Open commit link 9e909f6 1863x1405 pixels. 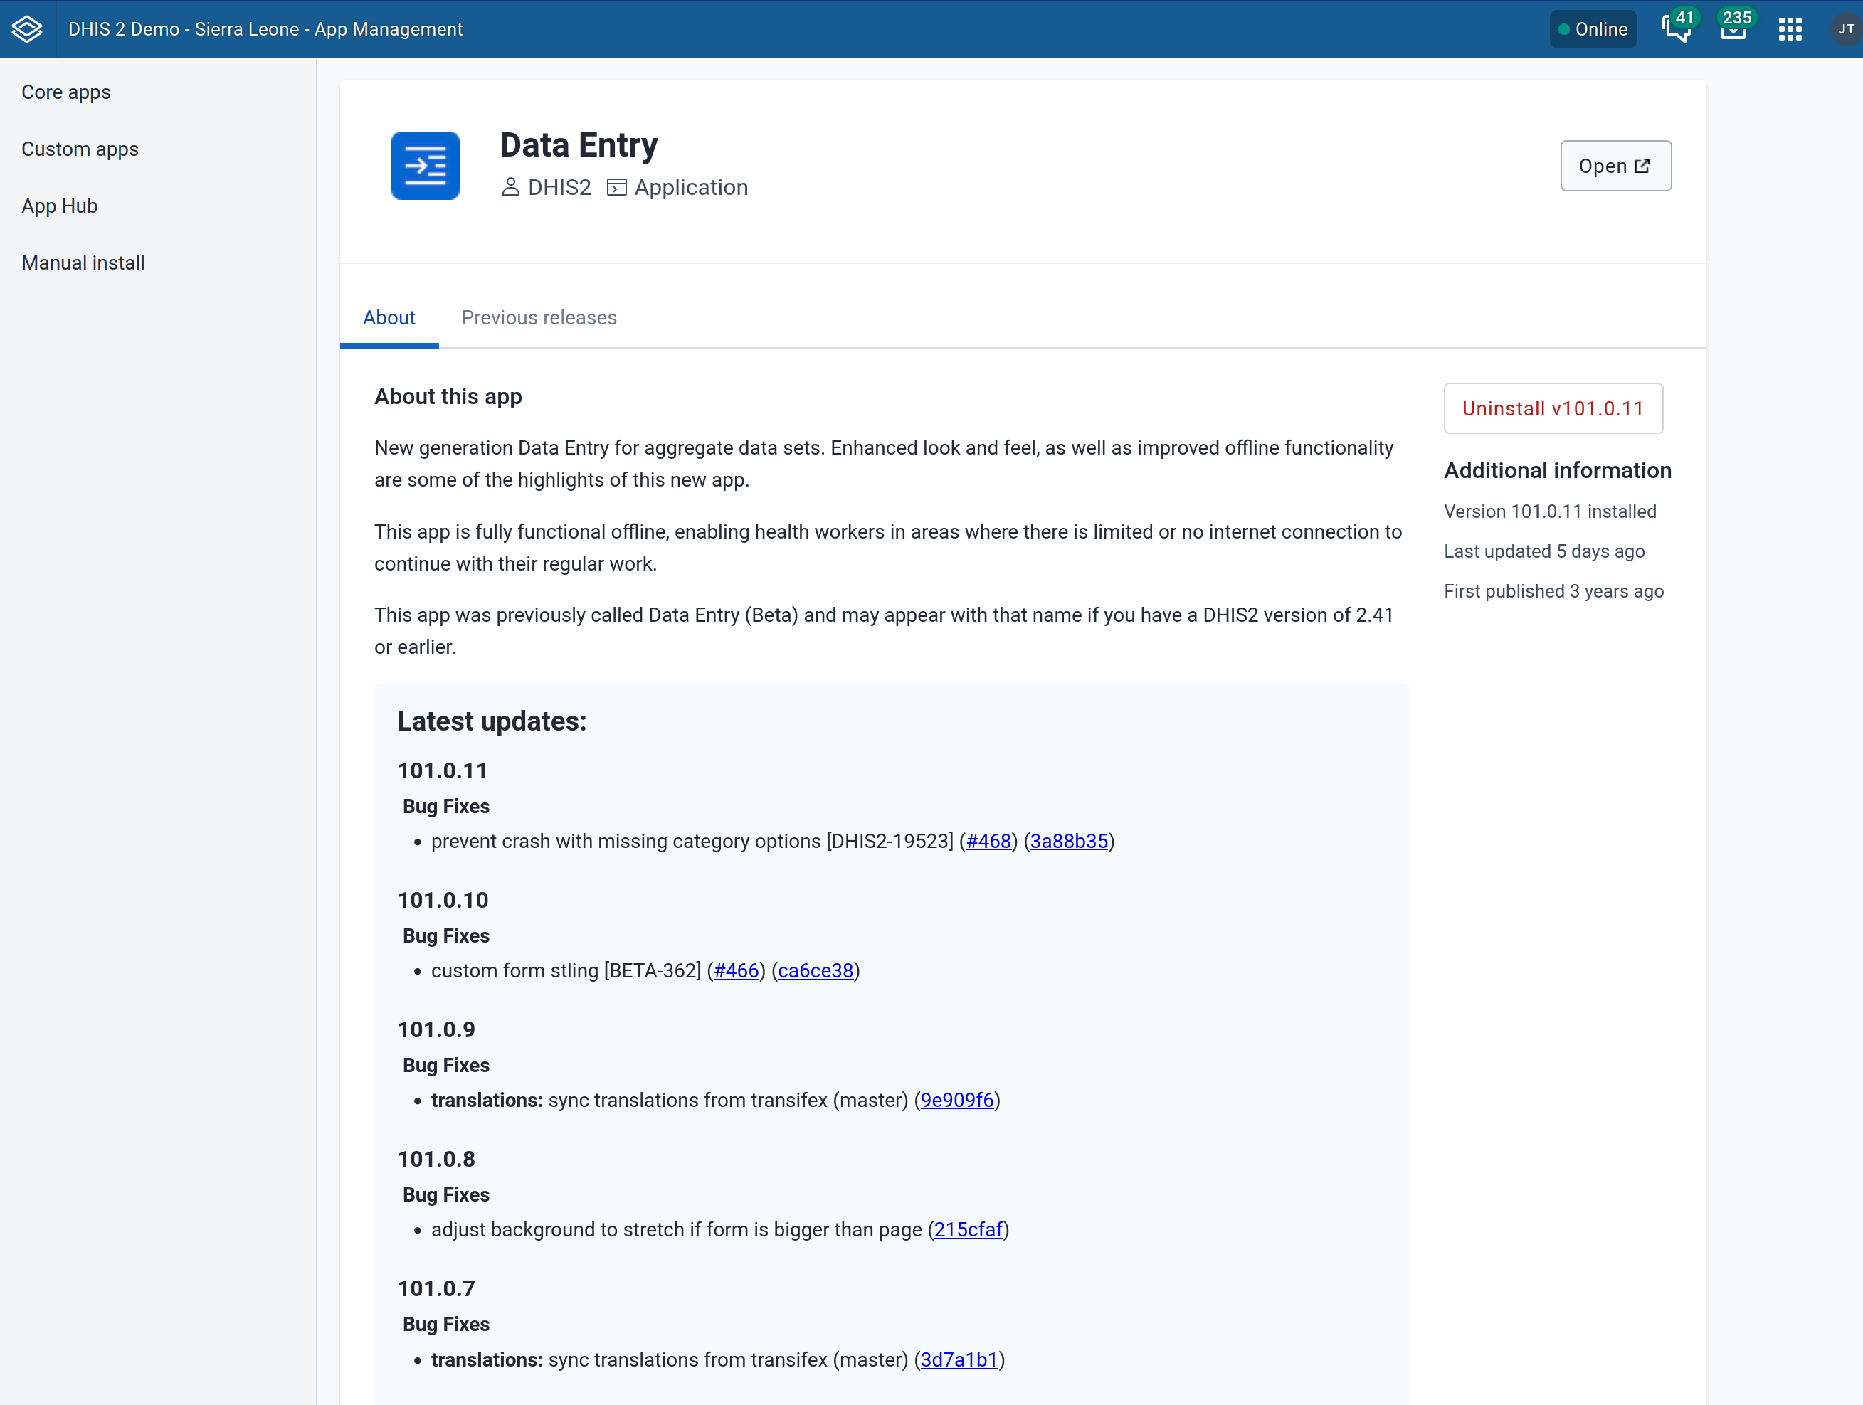[x=957, y=1101]
